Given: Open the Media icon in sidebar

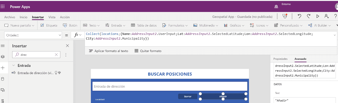Looking at the screenshot, I should pyautogui.click(x=3, y=90).
